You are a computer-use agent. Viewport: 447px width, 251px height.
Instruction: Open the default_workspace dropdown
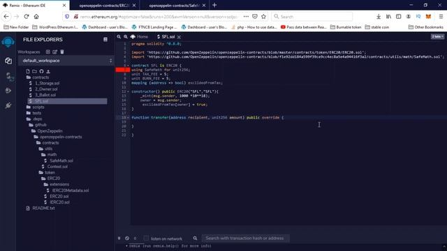click(x=66, y=61)
